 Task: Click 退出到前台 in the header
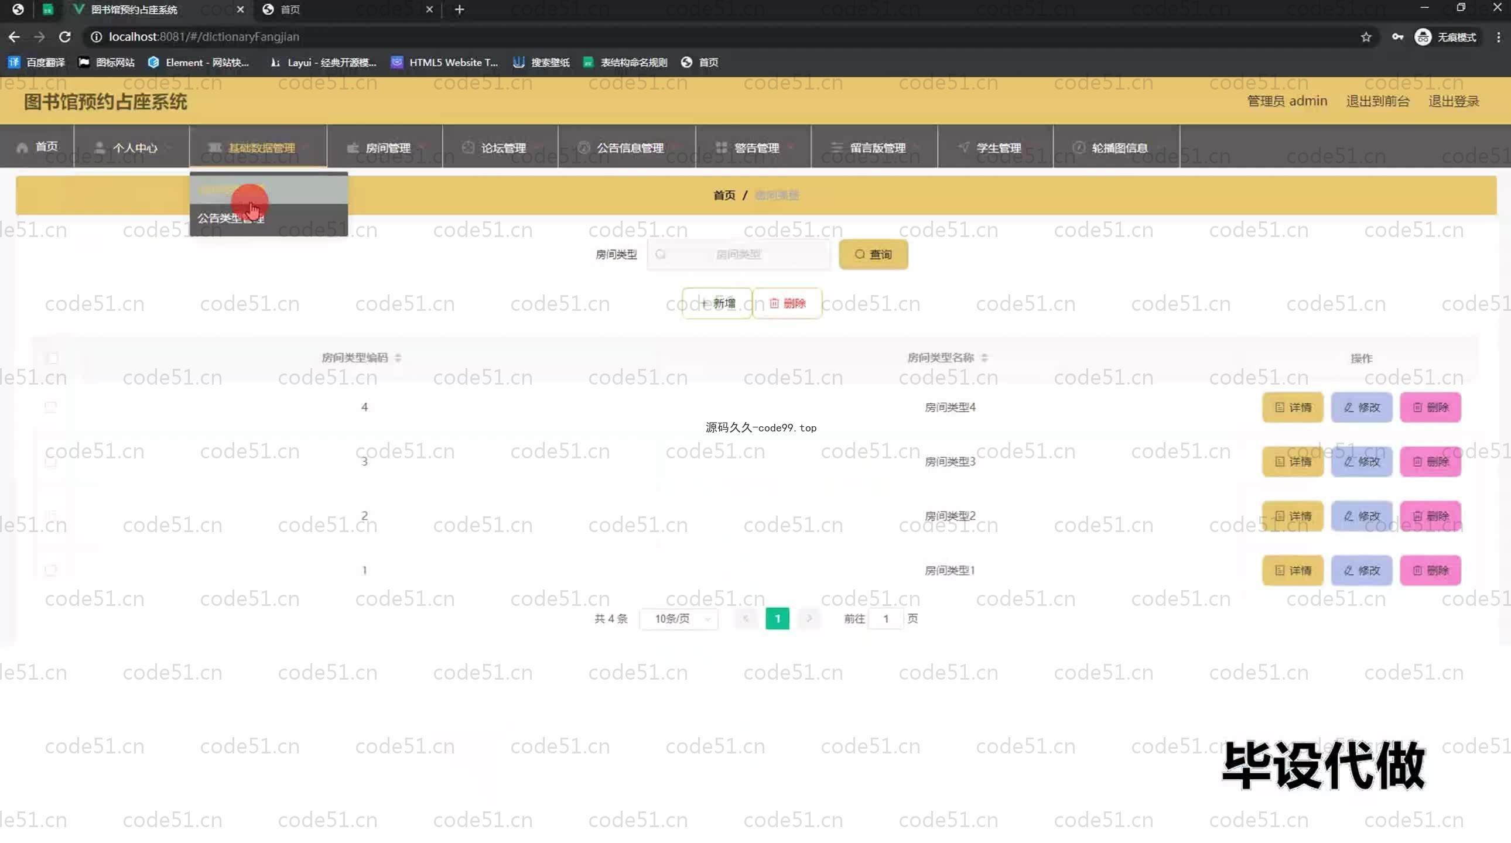tap(1377, 101)
